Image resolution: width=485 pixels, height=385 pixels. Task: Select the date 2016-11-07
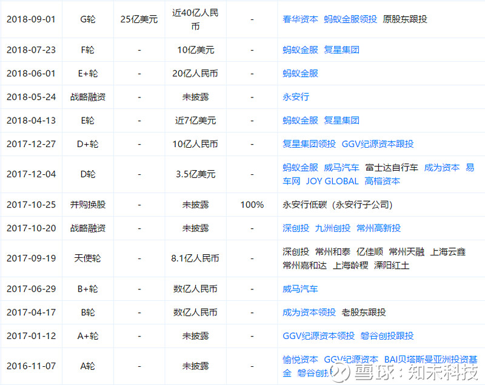coord(31,366)
